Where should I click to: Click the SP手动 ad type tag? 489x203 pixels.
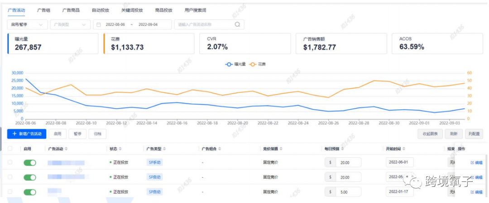tap(155, 162)
